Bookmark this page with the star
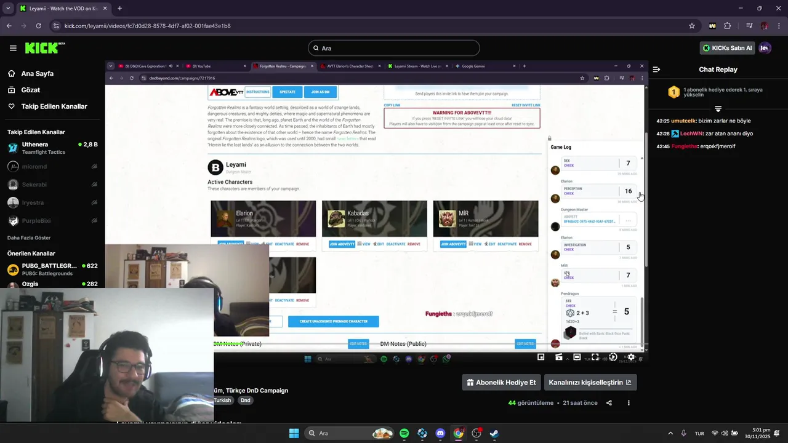The height and width of the screenshot is (443, 788). click(692, 26)
